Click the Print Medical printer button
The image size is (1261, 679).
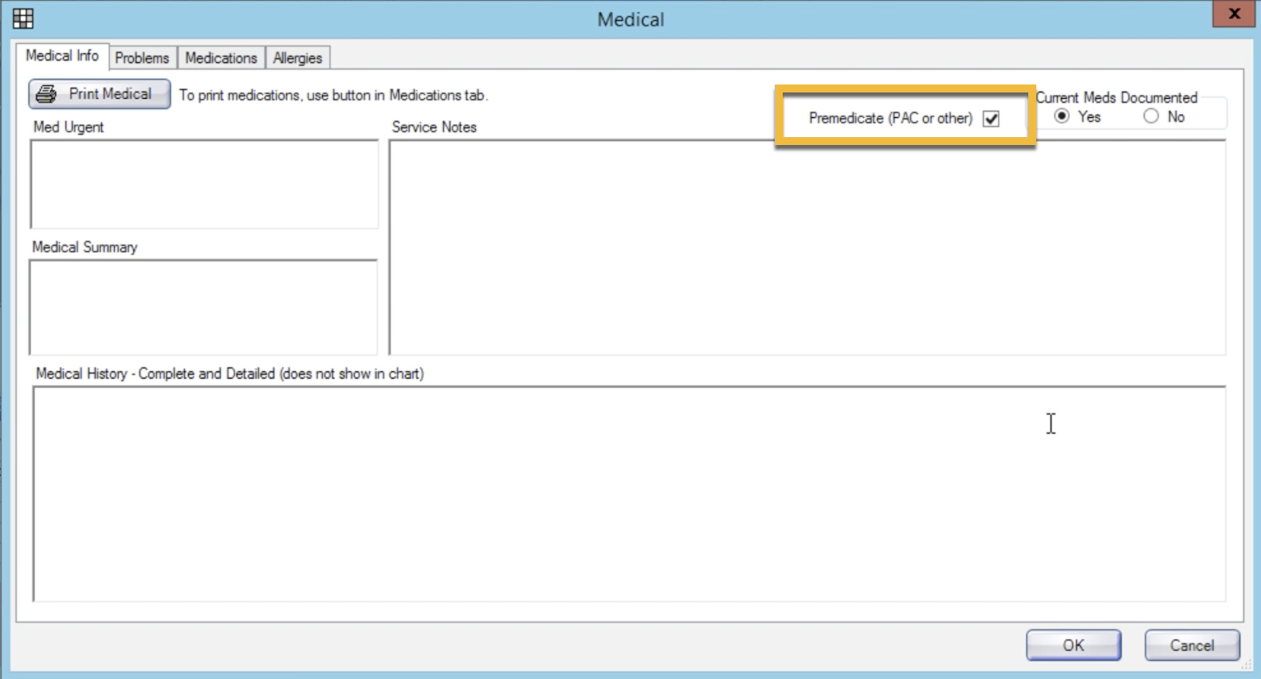point(100,94)
